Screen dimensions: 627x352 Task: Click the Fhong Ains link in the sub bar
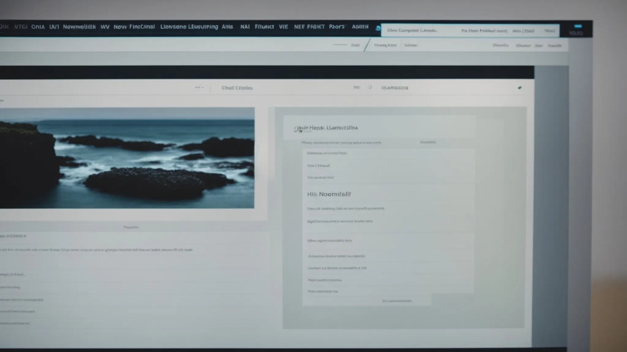[x=385, y=45]
